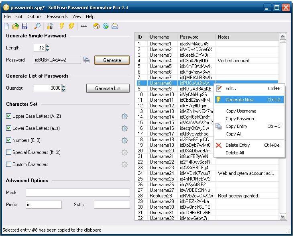Choose Generate New in context menu

(x=249, y=100)
